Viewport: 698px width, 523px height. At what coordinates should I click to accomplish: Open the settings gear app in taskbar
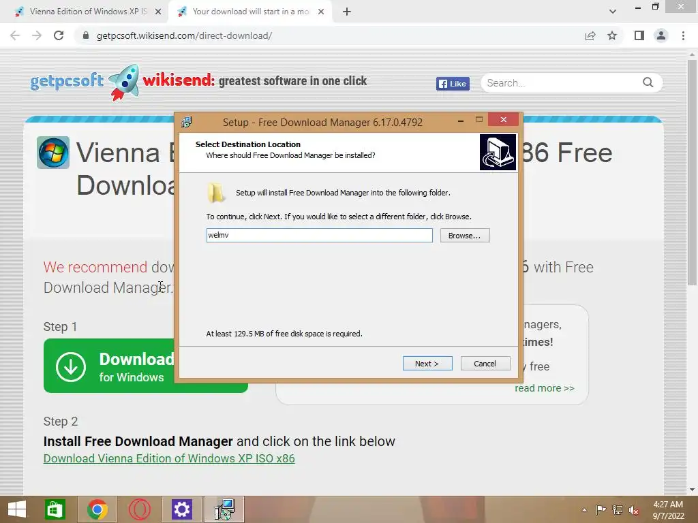(x=181, y=509)
